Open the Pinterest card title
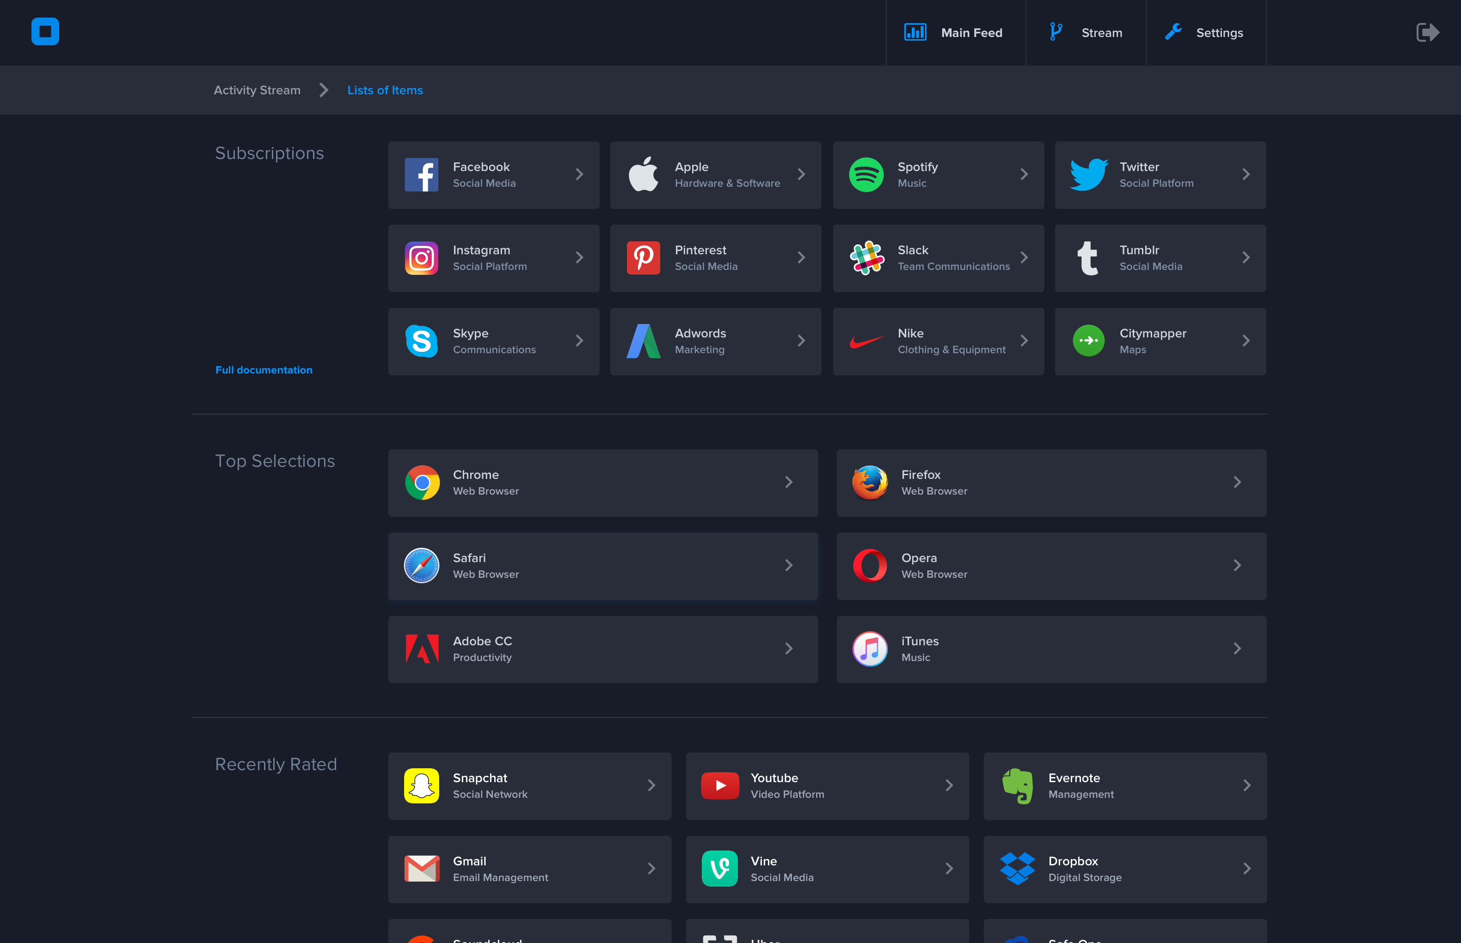This screenshot has width=1461, height=943. pyautogui.click(x=700, y=250)
